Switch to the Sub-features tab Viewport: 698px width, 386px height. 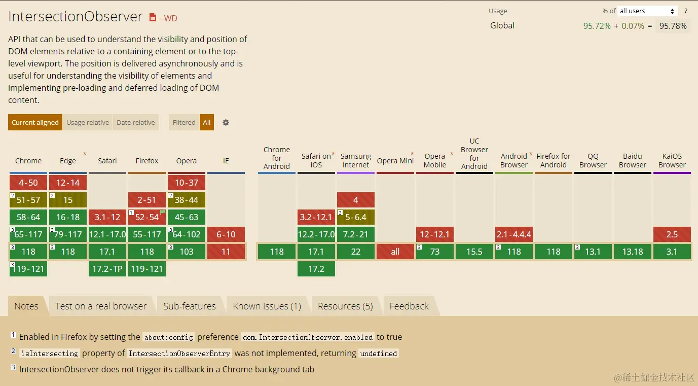point(190,306)
